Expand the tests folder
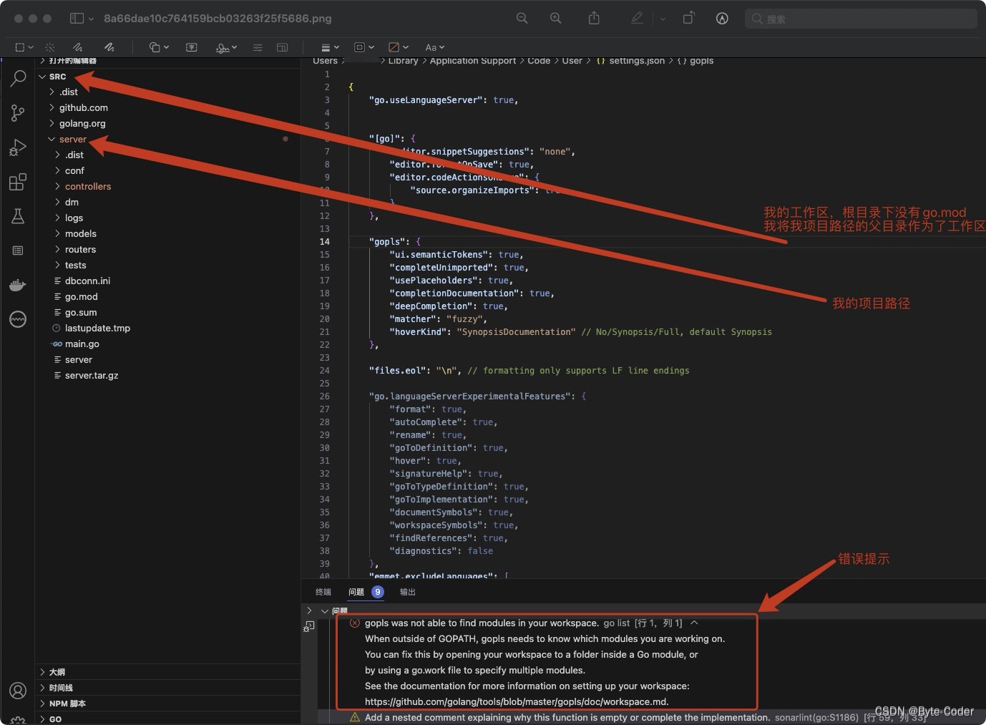 (75, 266)
